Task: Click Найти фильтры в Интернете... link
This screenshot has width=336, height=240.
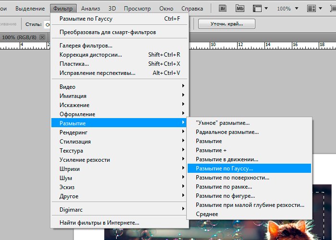Action: (x=99, y=223)
